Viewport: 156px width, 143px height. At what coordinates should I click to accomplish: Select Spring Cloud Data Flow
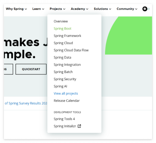coord(71,50)
